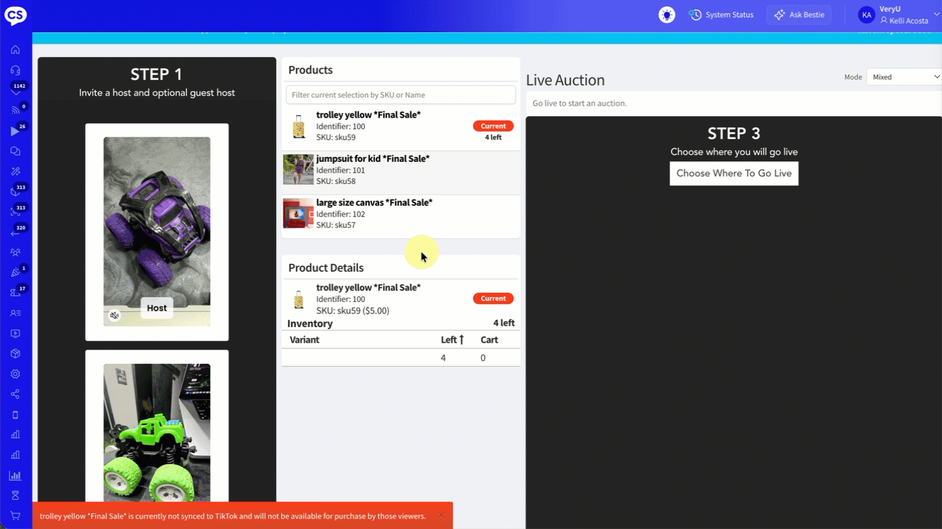Select the green truck guest video thumbnail
942x529 pixels.
click(157, 432)
